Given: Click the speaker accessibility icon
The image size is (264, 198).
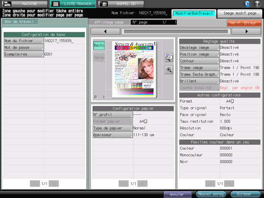Looking at the screenshot, I should tap(247, 4).
